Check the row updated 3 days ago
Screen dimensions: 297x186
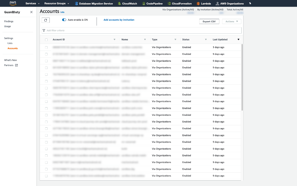point(46,48)
